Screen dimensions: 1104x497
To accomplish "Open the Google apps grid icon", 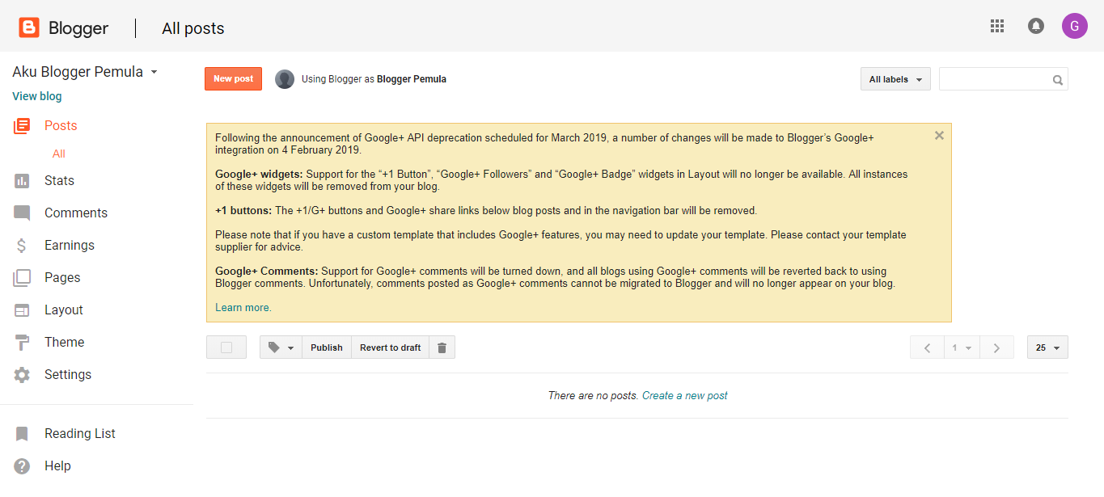I will pos(996,26).
